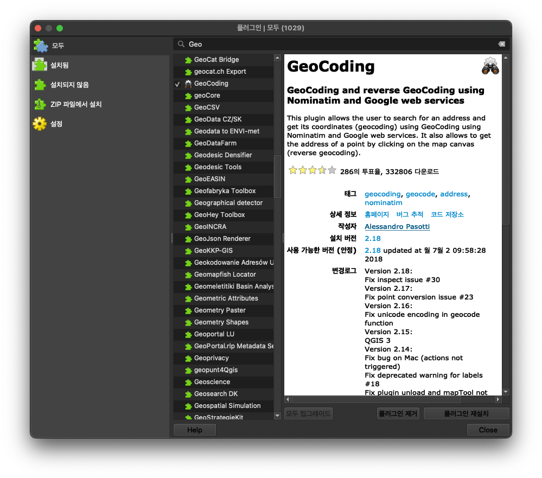Select Geoscience plugin row
This screenshot has width=542, height=478.
(224, 382)
